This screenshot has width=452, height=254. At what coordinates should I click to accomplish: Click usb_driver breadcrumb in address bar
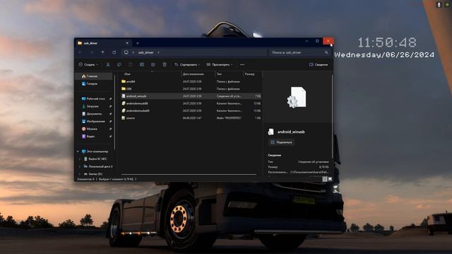pyautogui.click(x=146, y=52)
